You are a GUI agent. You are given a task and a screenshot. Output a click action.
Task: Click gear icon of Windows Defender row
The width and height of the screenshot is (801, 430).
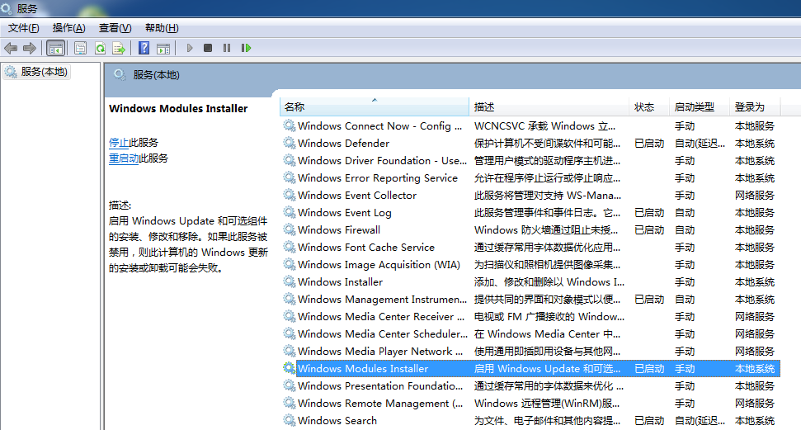(290, 143)
